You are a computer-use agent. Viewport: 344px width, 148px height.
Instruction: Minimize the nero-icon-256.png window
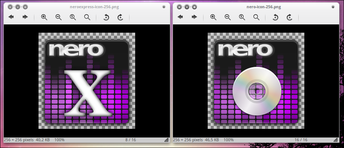pyautogui.click(x=187, y=7)
